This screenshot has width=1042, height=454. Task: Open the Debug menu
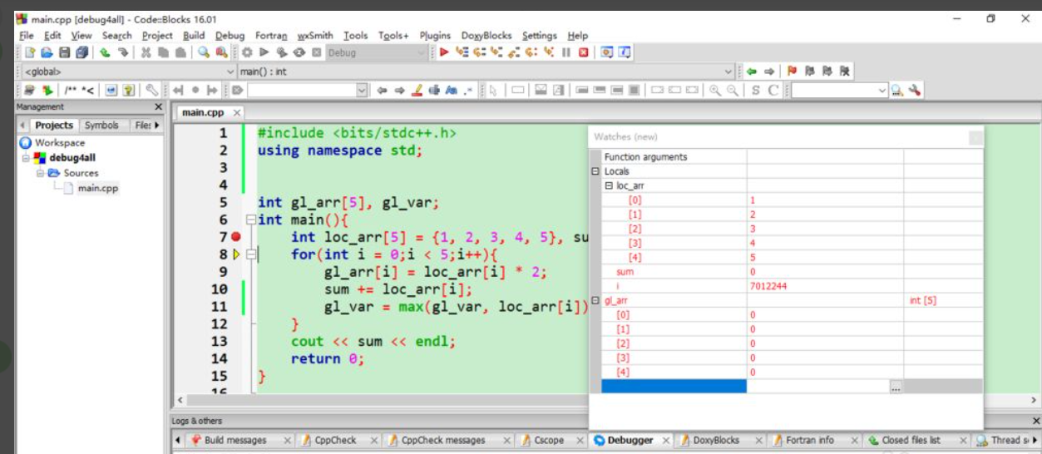coord(230,35)
